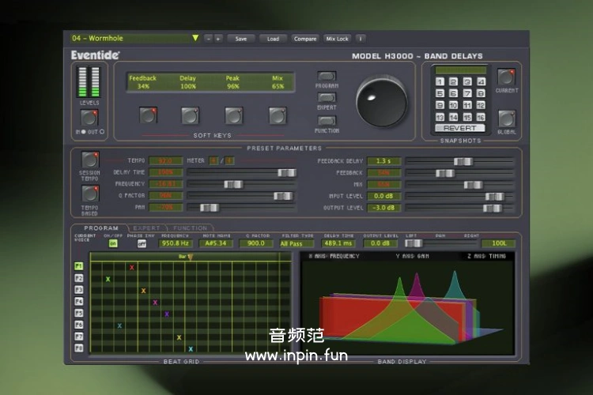593x395 pixels.
Task: Select snapshot 10
Action: pos(453,105)
